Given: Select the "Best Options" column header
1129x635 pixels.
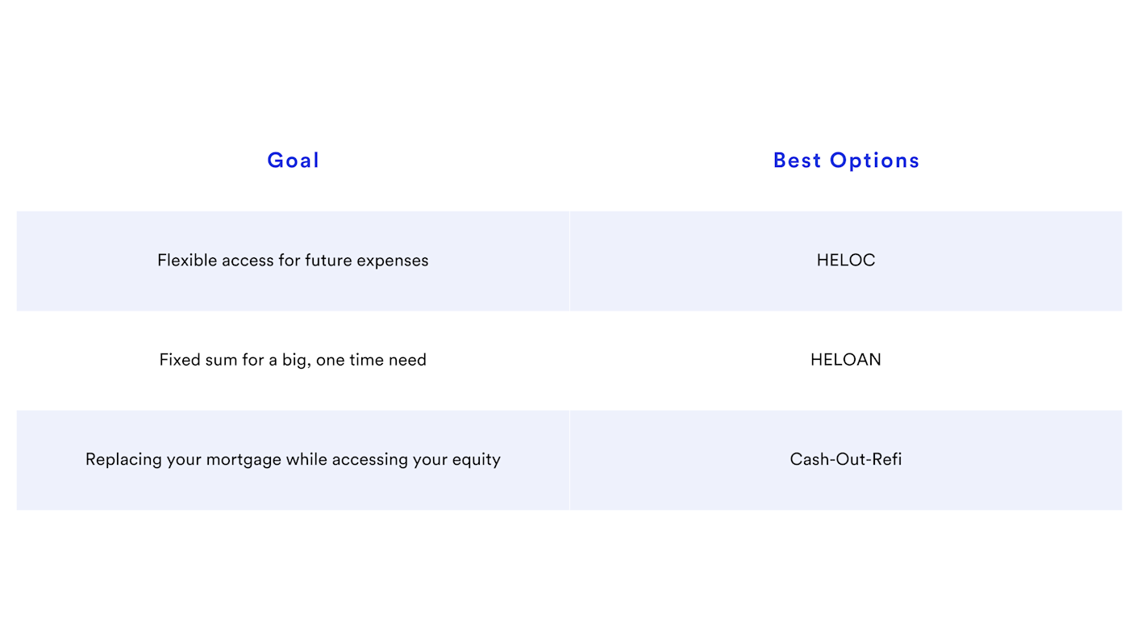Looking at the screenshot, I should 846,160.
